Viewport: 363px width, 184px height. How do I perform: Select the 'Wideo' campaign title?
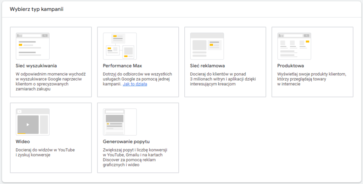pyautogui.click(x=23, y=142)
